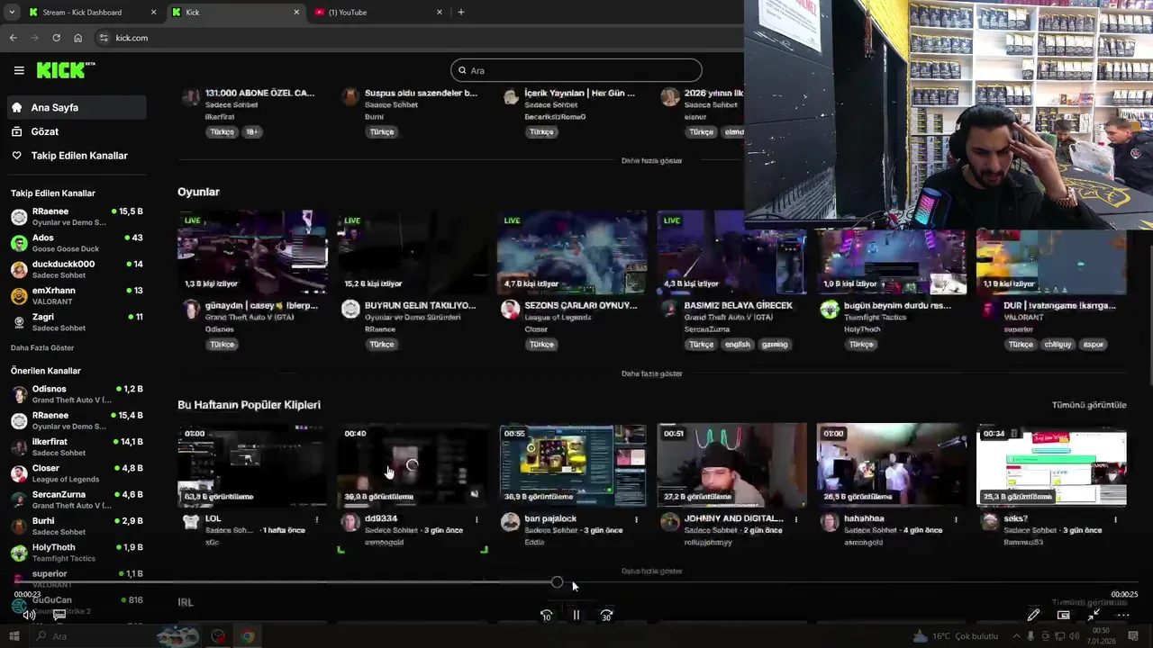The width and height of the screenshot is (1153, 648).
Task: Go back in the browser
Action: pyautogui.click(x=13, y=38)
